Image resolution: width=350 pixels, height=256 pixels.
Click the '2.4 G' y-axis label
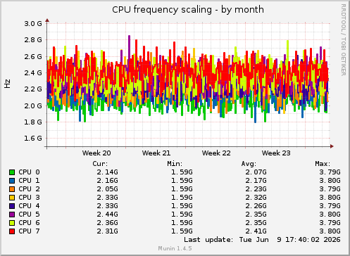point(33,73)
